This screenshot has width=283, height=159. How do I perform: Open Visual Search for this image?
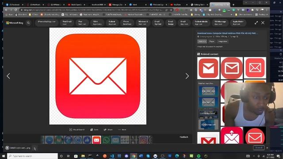[x=77, y=129]
